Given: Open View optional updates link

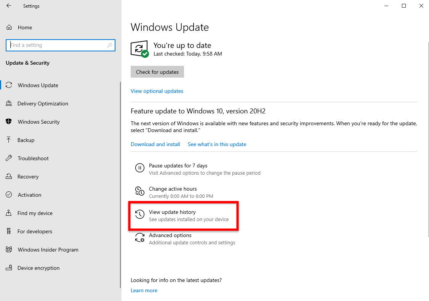Looking at the screenshot, I should click(x=157, y=91).
